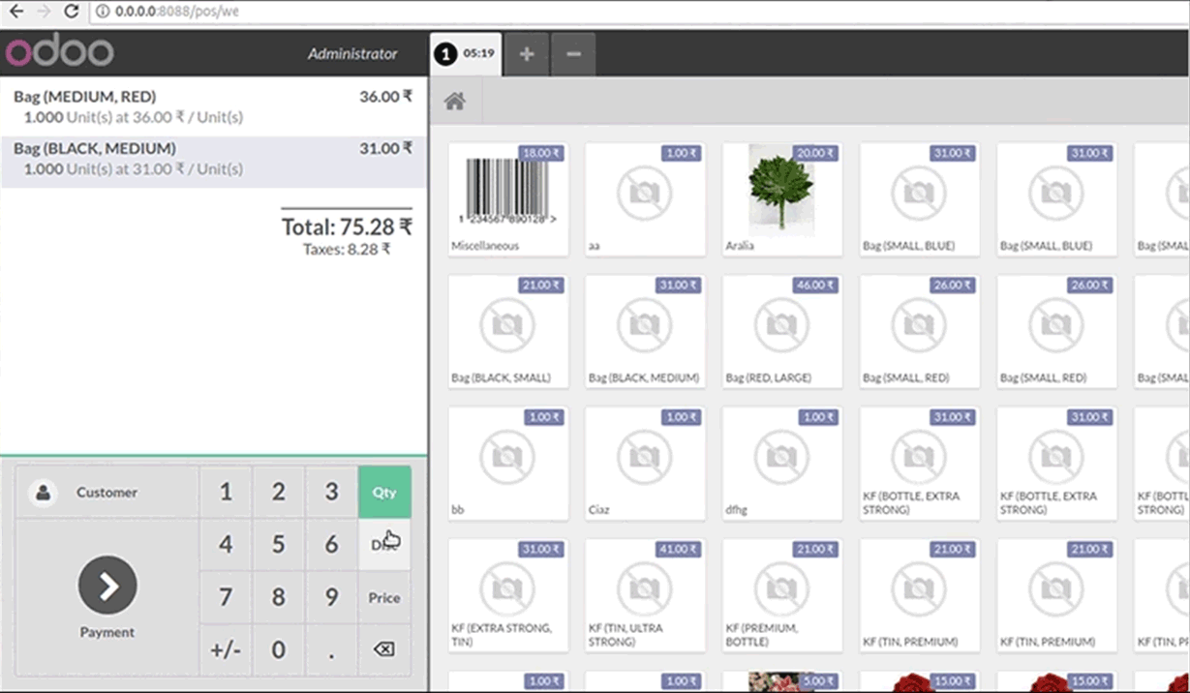Tap numpad key 0

coord(279,649)
